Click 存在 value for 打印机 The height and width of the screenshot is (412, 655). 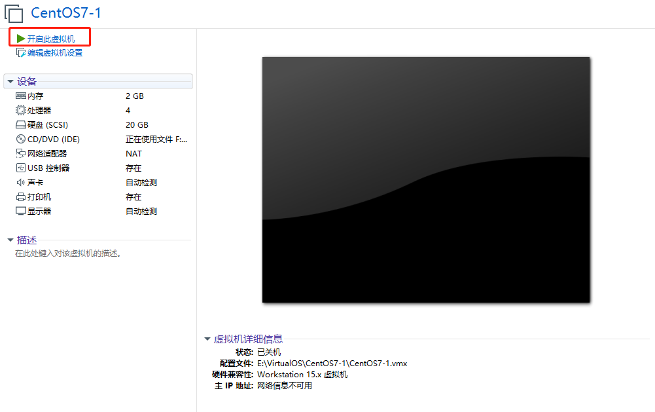point(133,197)
